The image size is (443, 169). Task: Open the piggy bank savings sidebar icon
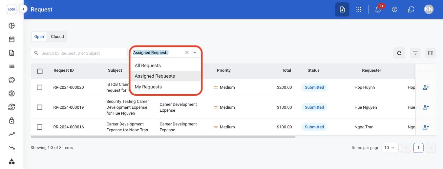[x=11, y=80]
